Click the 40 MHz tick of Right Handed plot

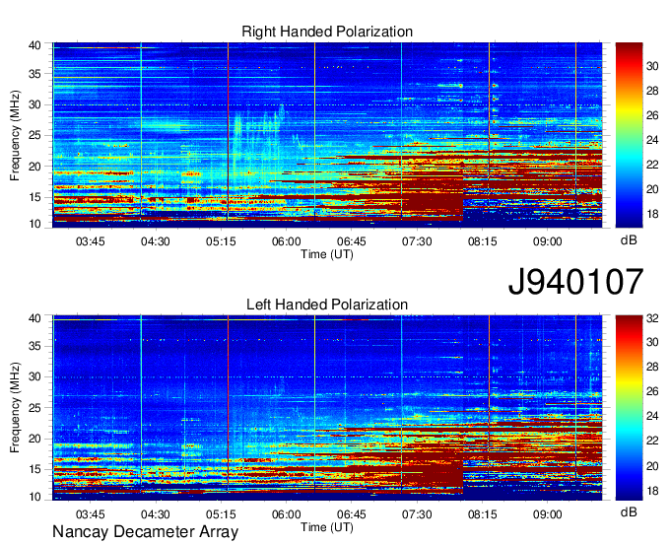click(34, 45)
